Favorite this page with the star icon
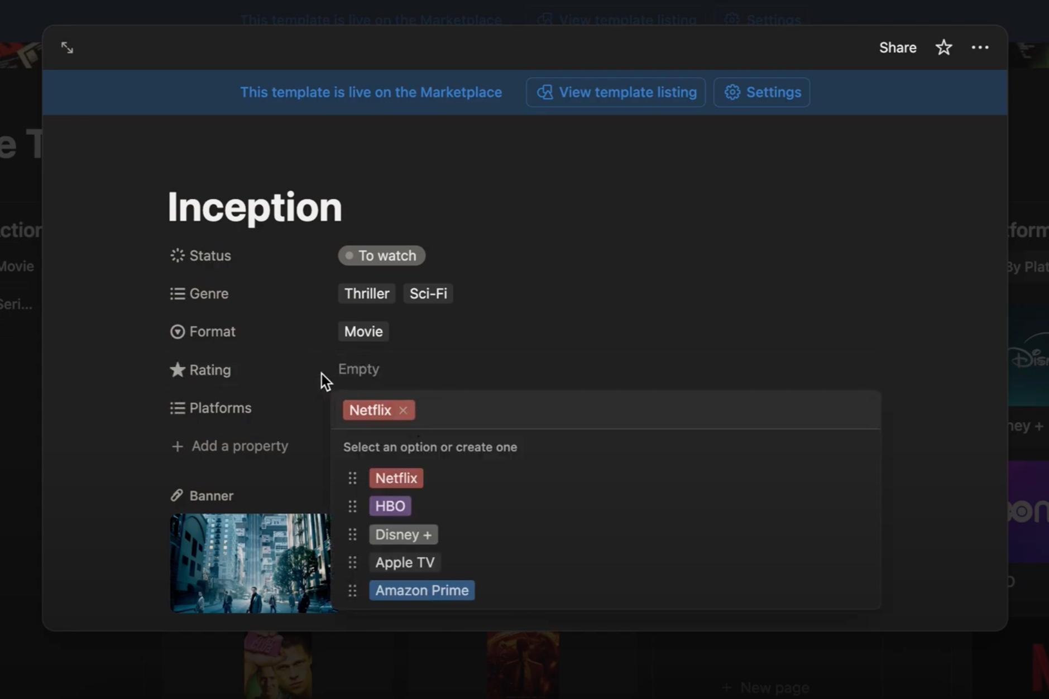 943,48
